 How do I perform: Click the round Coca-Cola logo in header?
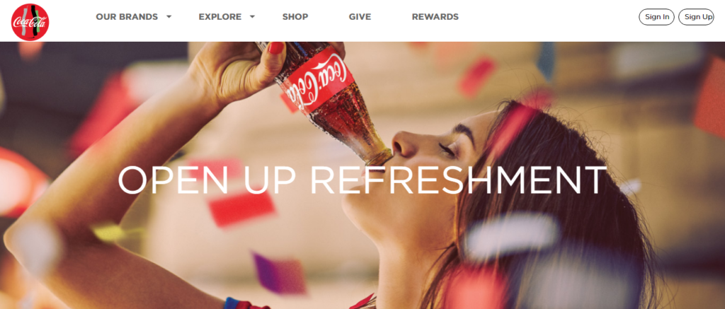click(x=30, y=22)
